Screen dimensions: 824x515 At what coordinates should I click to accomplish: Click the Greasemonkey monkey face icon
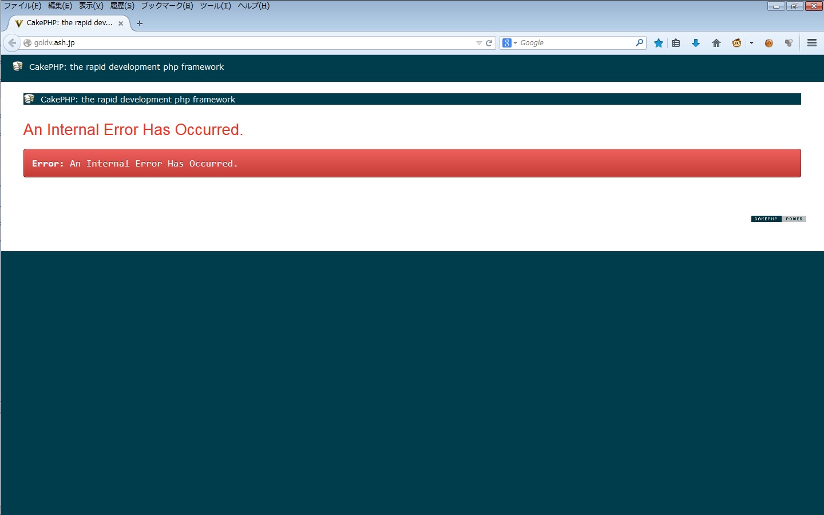click(x=736, y=43)
